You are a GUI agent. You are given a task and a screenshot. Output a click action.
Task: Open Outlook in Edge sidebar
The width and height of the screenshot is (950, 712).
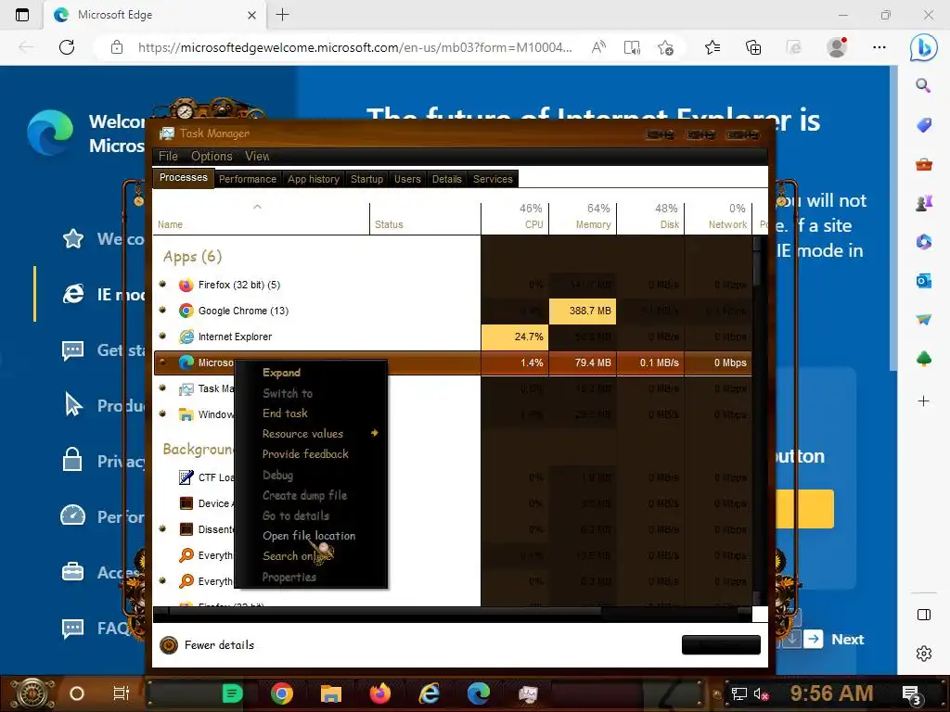coord(923,281)
